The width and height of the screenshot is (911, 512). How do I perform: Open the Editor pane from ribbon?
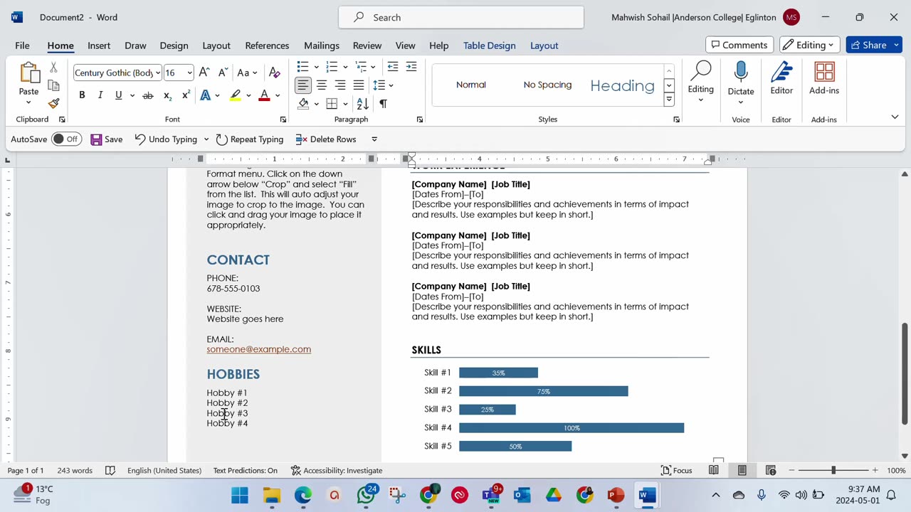click(781, 80)
